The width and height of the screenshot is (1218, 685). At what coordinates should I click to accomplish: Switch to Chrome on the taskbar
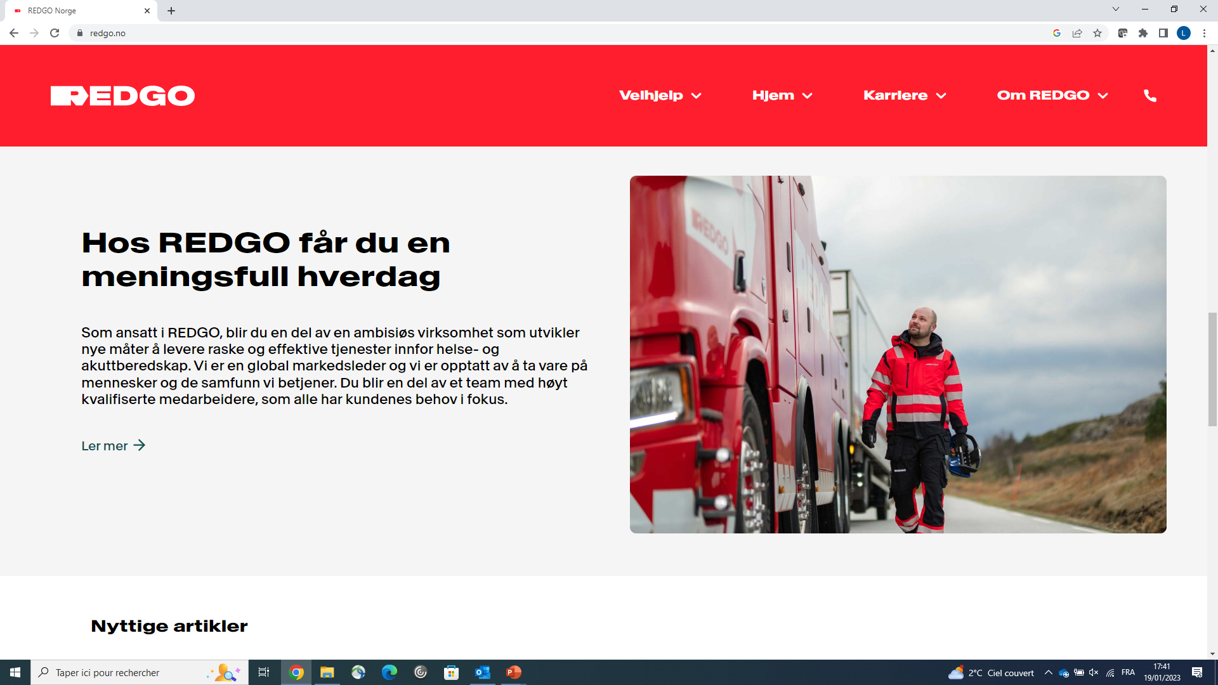[296, 672]
